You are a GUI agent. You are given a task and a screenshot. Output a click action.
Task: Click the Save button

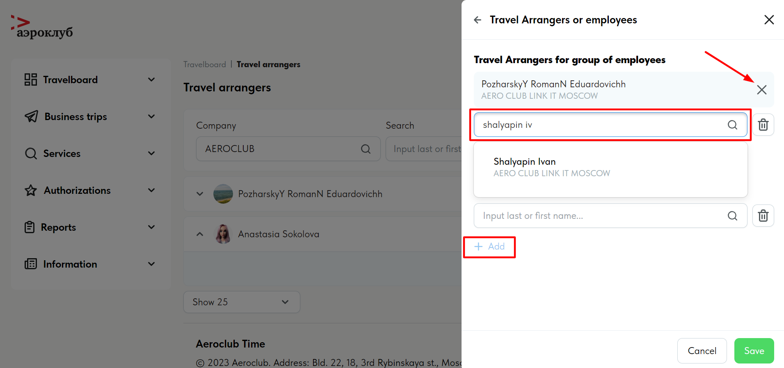(x=754, y=351)
